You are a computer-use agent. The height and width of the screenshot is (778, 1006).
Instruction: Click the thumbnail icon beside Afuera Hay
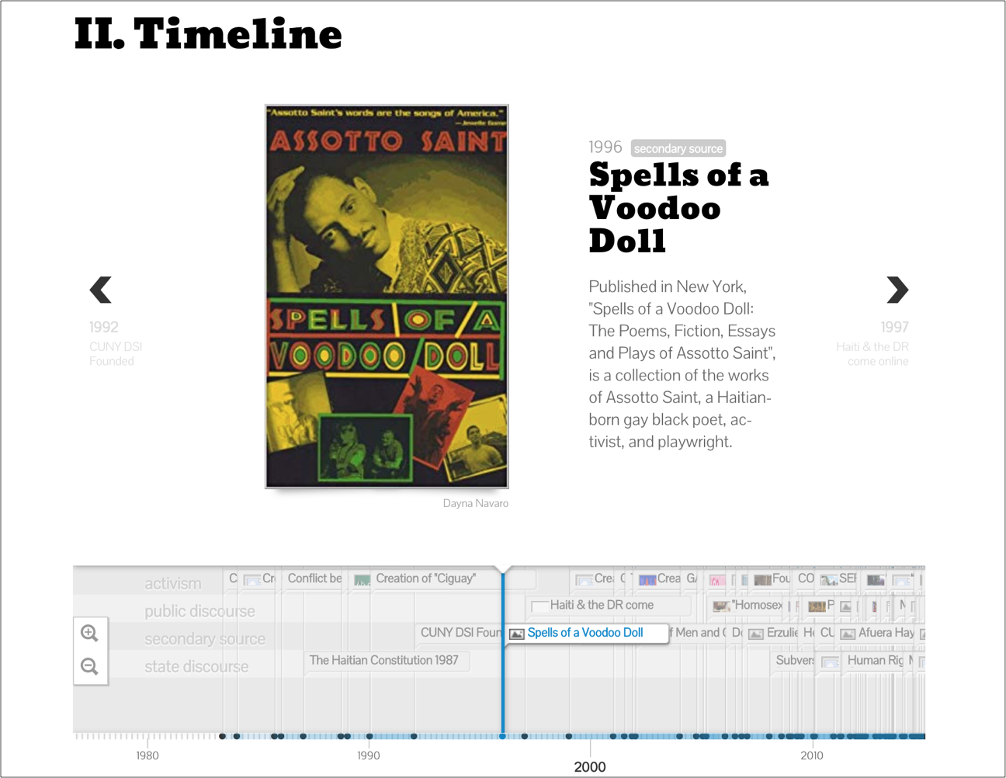pyautogui.click(x=848, y=634)
